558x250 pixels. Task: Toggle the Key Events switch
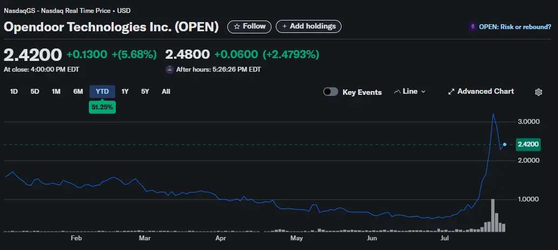(x=331, y=92)
